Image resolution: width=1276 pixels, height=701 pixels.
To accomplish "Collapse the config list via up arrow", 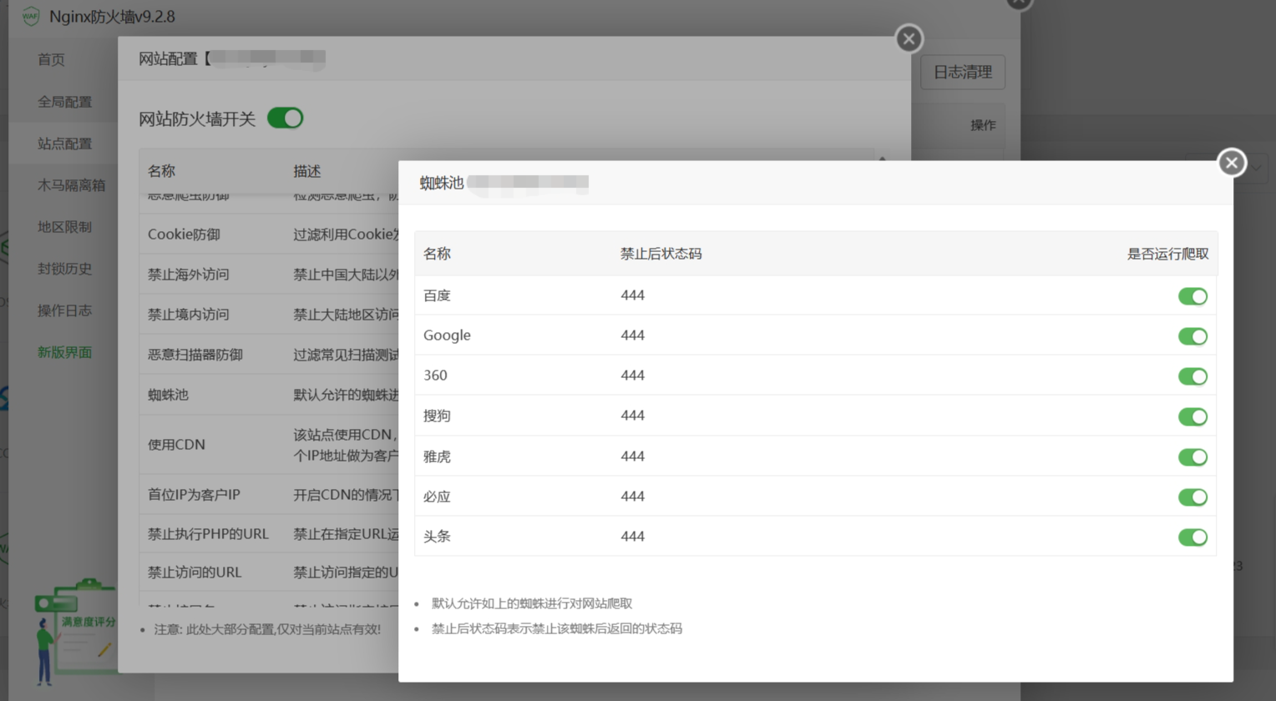I will [883, 157].
